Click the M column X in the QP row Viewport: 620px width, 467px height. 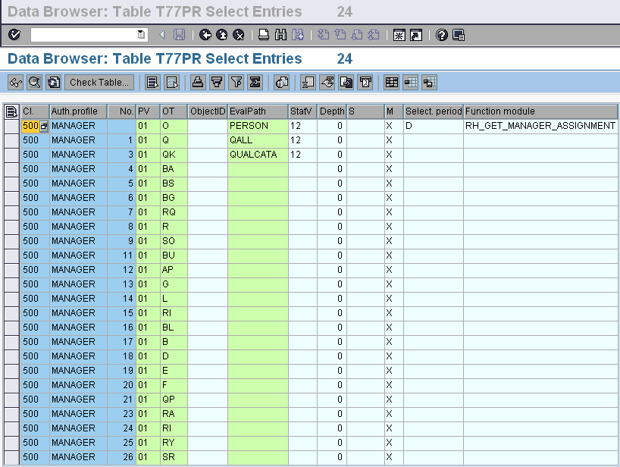[x=393, y=400]
